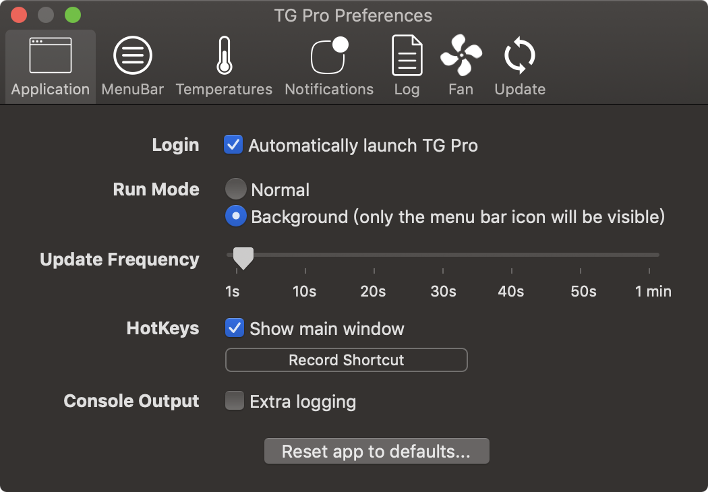Select the MenuBar lines icon

[x=133, y=55]
